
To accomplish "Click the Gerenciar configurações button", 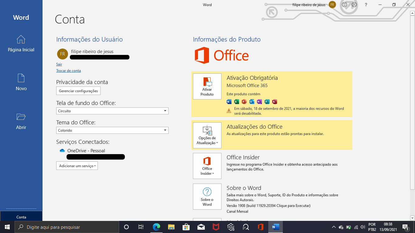I will (78, 91).
